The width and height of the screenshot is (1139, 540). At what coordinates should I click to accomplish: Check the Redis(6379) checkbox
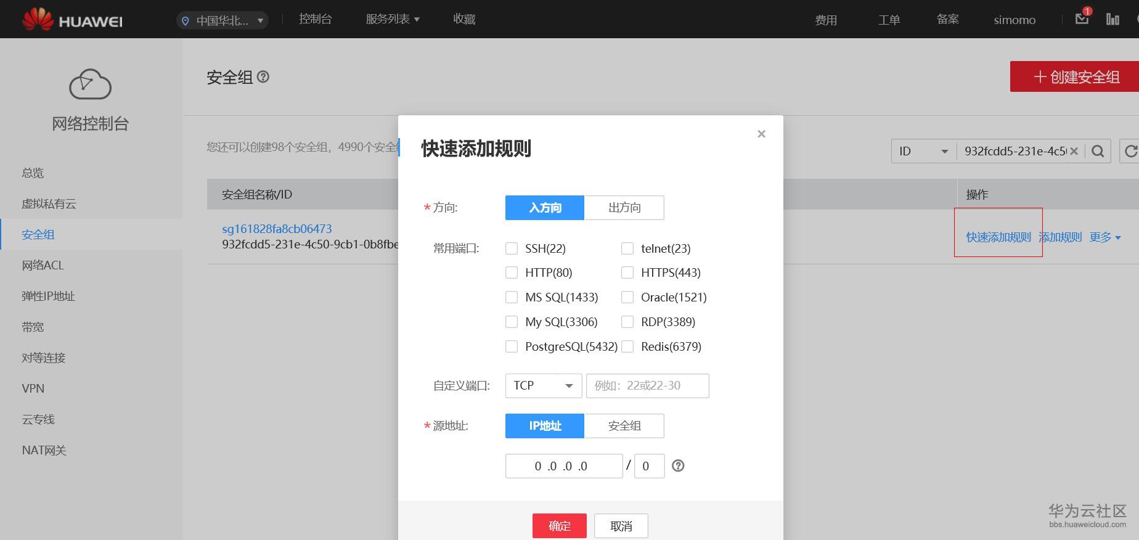[x=627, y=346]
